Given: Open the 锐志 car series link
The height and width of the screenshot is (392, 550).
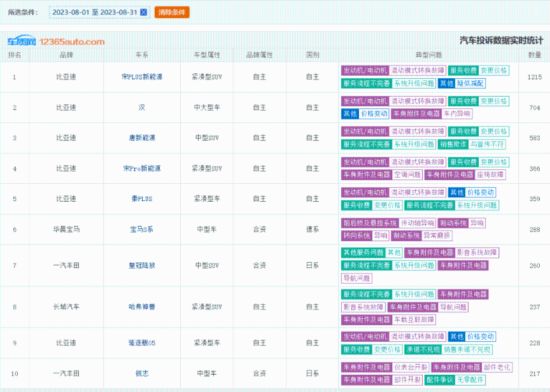Looking at the screenshot, I should (142, 374).
